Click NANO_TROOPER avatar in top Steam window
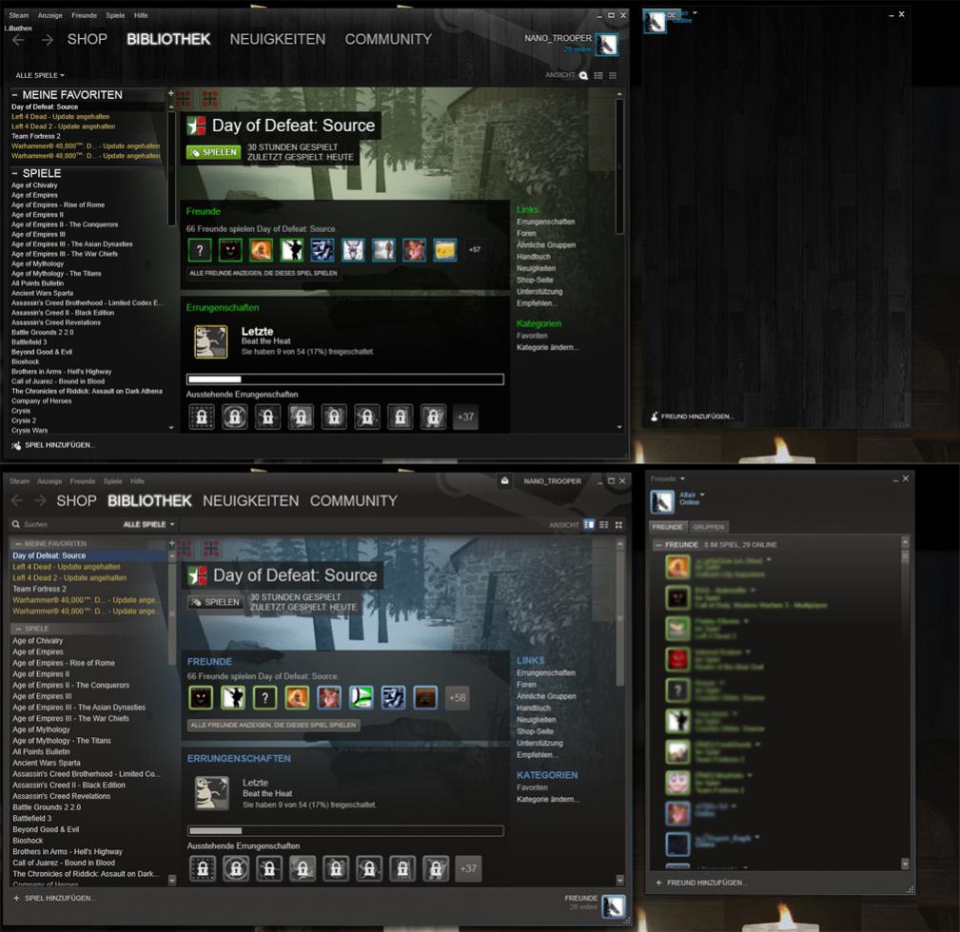This screenshot has width=960, height=932. [607, 44]
